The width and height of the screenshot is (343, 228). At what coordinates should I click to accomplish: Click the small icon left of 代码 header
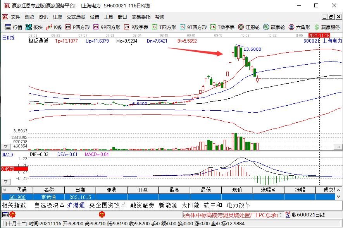5,190
